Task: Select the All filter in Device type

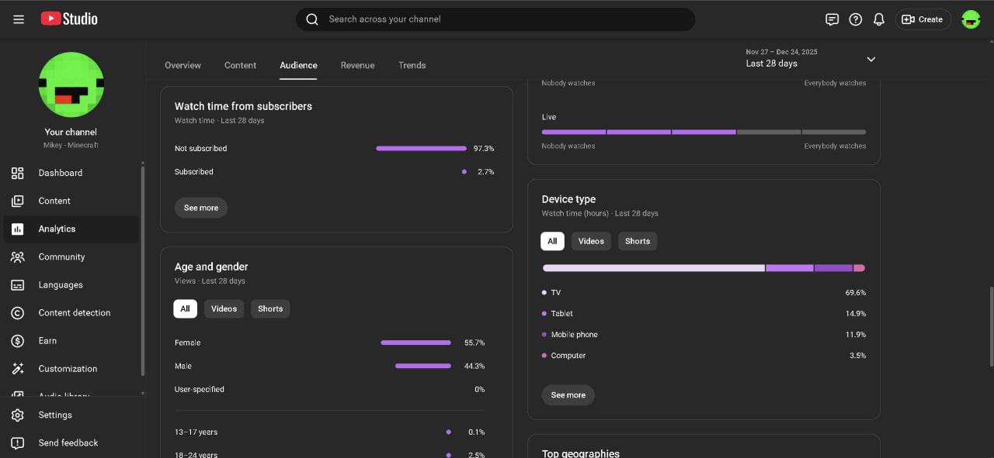Action: pos(552,241)
